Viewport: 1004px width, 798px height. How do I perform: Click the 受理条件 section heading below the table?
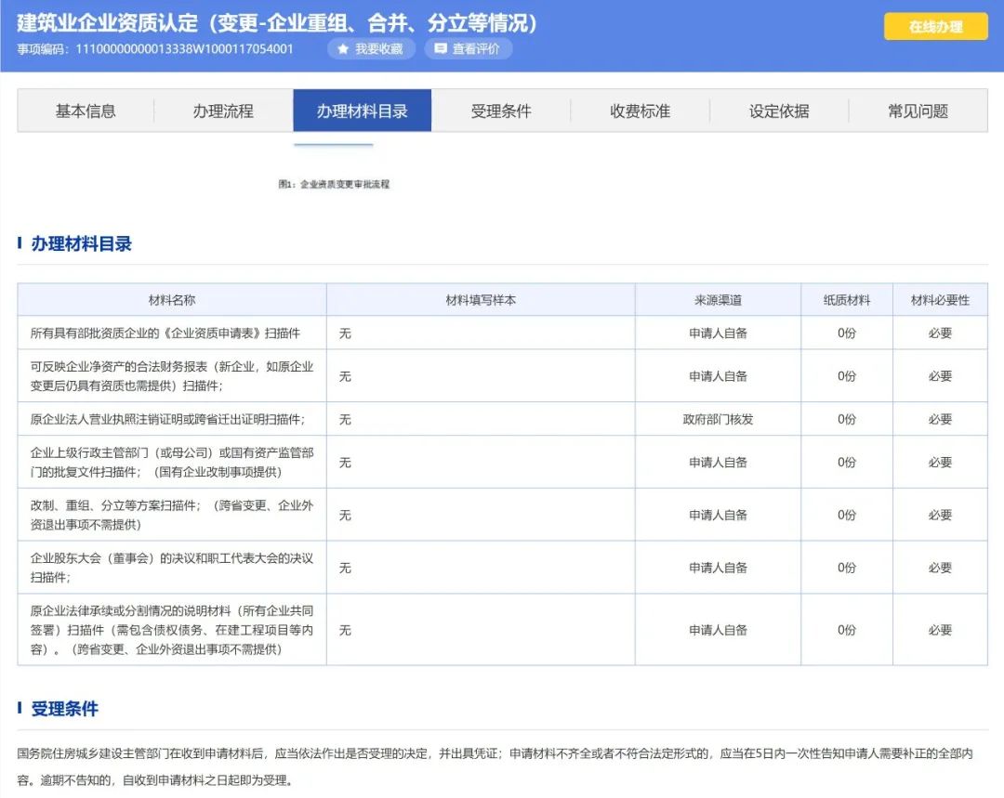(65, 709)
